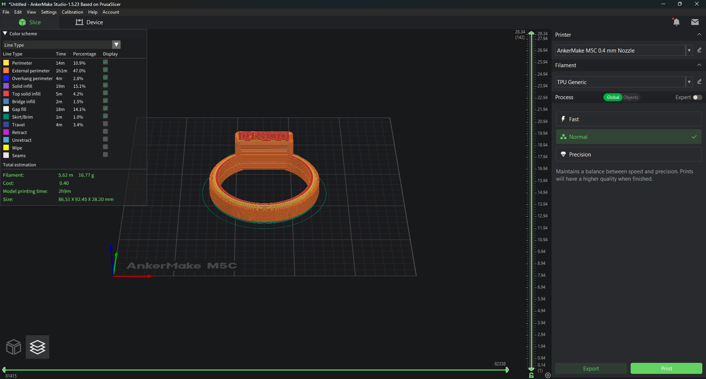Viewport: 706px width, 379px height.
Task: Collapse the Color scheme panel triangle
Action: [x=5, y=33]
